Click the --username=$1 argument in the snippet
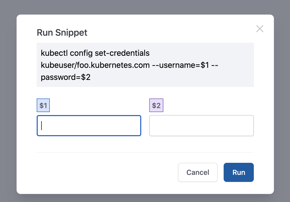 pyautogui.click(x=180, y=65)
